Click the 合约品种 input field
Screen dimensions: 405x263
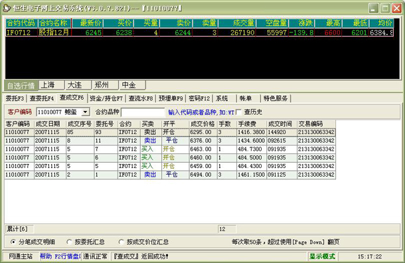point(143,112)
